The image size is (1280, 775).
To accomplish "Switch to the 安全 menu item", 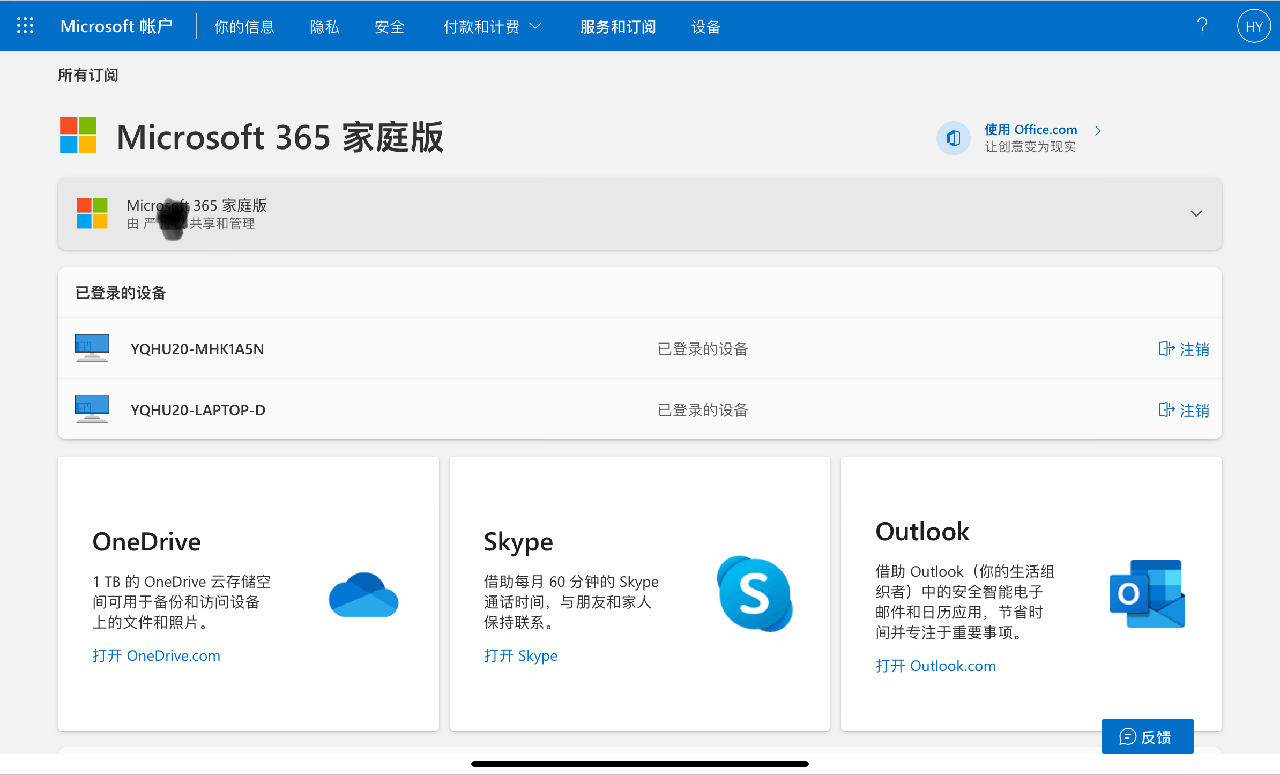I will coord(389,27).
